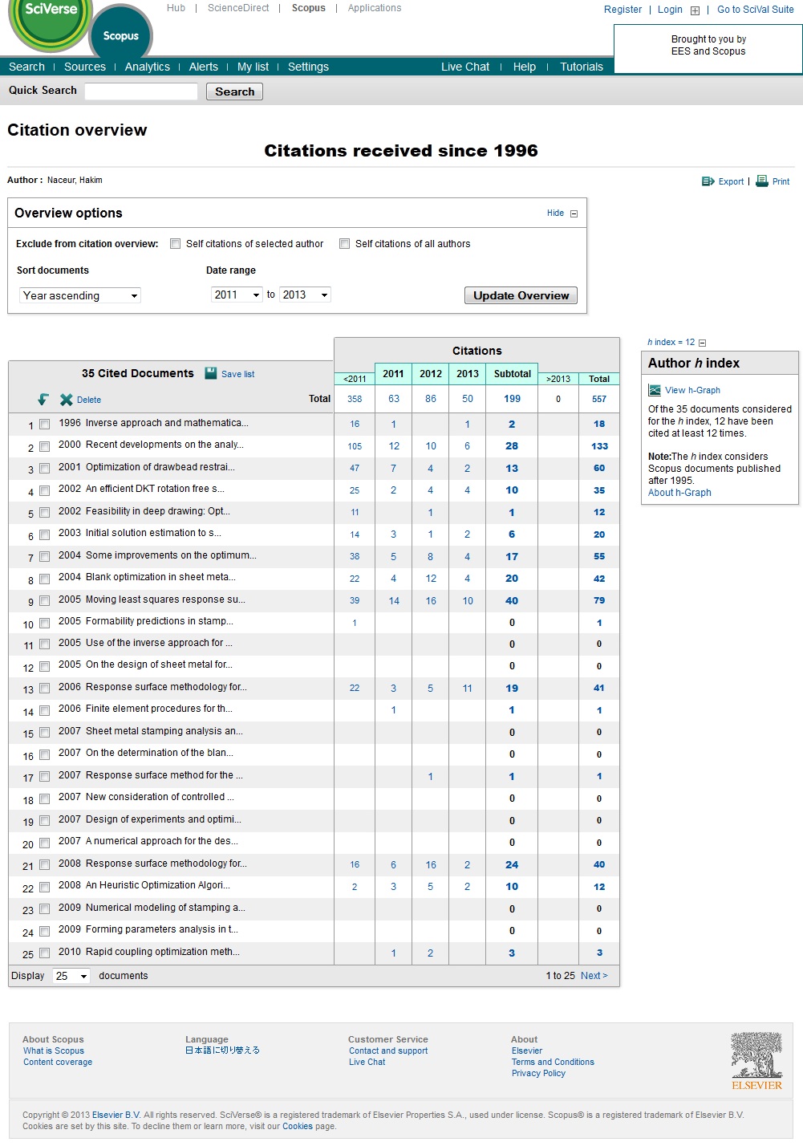Open document title 'Feasibility in deep drawing: Opt'
The width and height of the screenshot is (803, 1146).
[x=158, y=511]
